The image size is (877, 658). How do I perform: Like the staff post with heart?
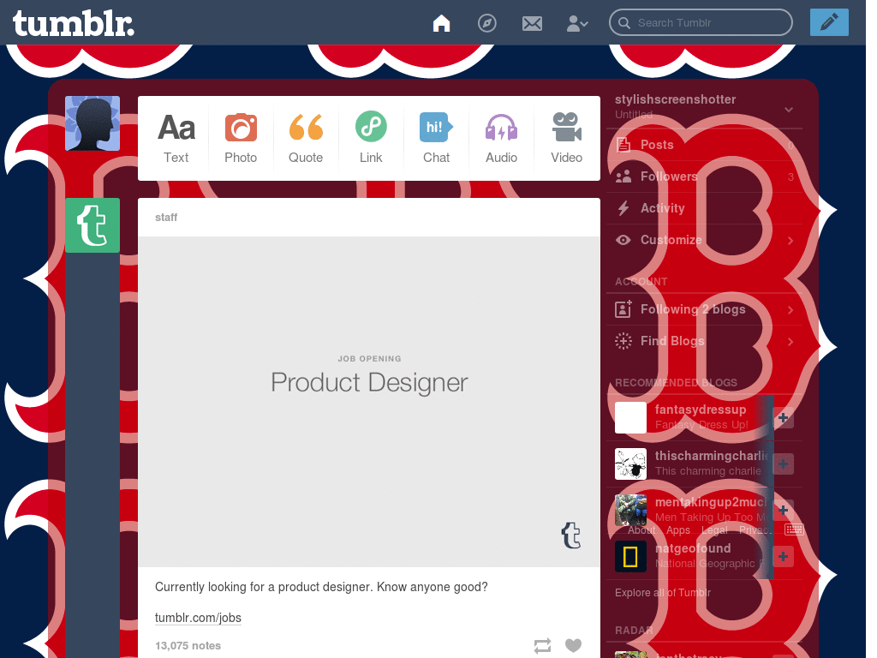(573, 645)
